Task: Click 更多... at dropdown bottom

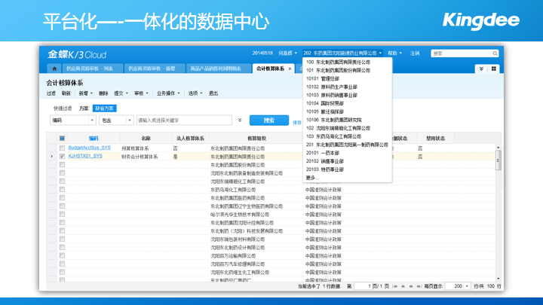Action: click(311, 178)
